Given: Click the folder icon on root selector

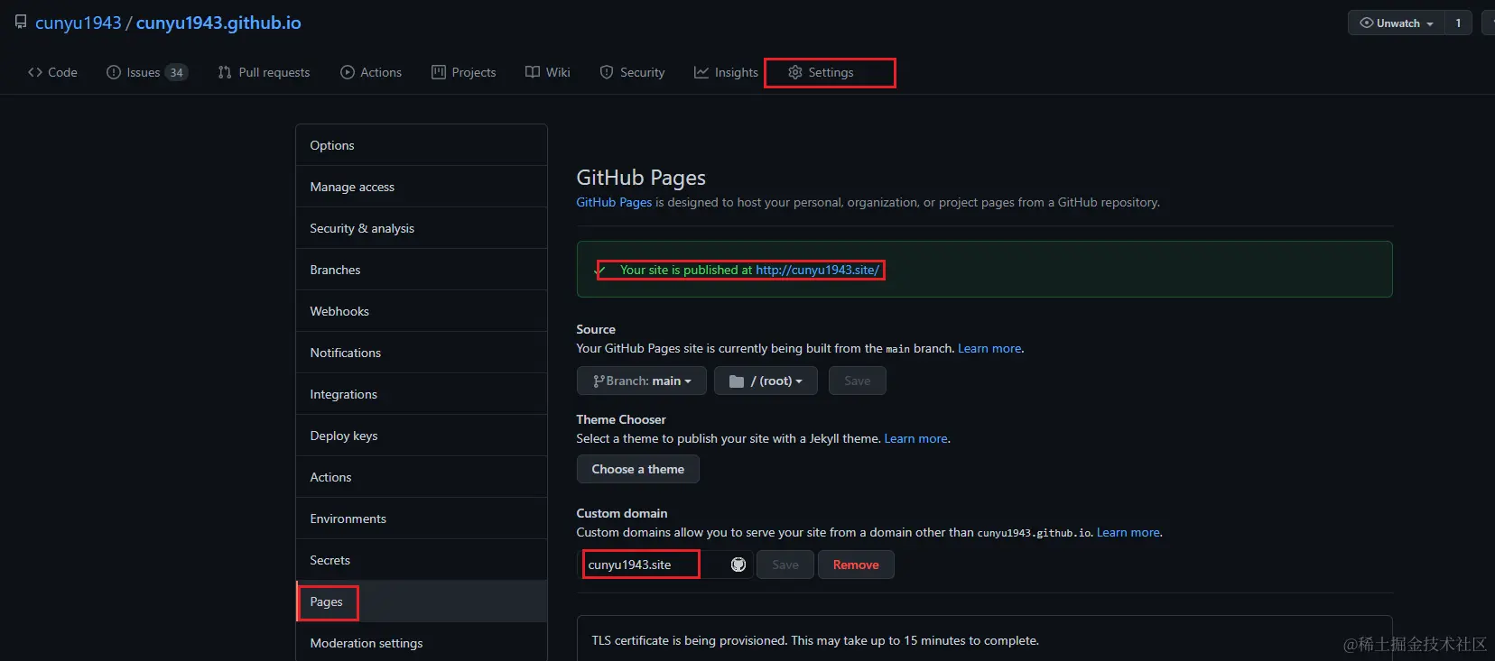Looking at the screenshot, I should pyautogui.click(x=737, y=381).
